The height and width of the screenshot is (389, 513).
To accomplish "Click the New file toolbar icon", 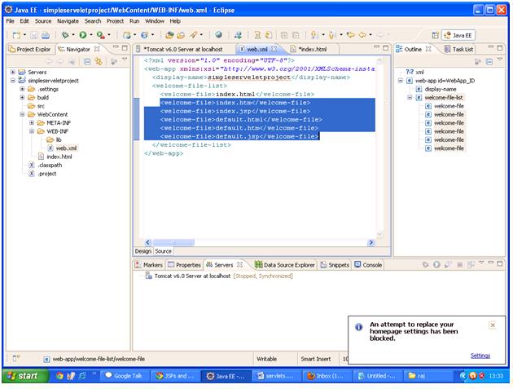I will click(x=16, y=35).
